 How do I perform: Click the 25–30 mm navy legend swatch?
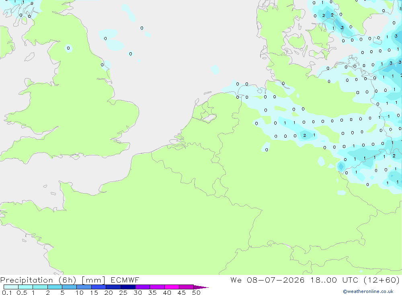128,287
